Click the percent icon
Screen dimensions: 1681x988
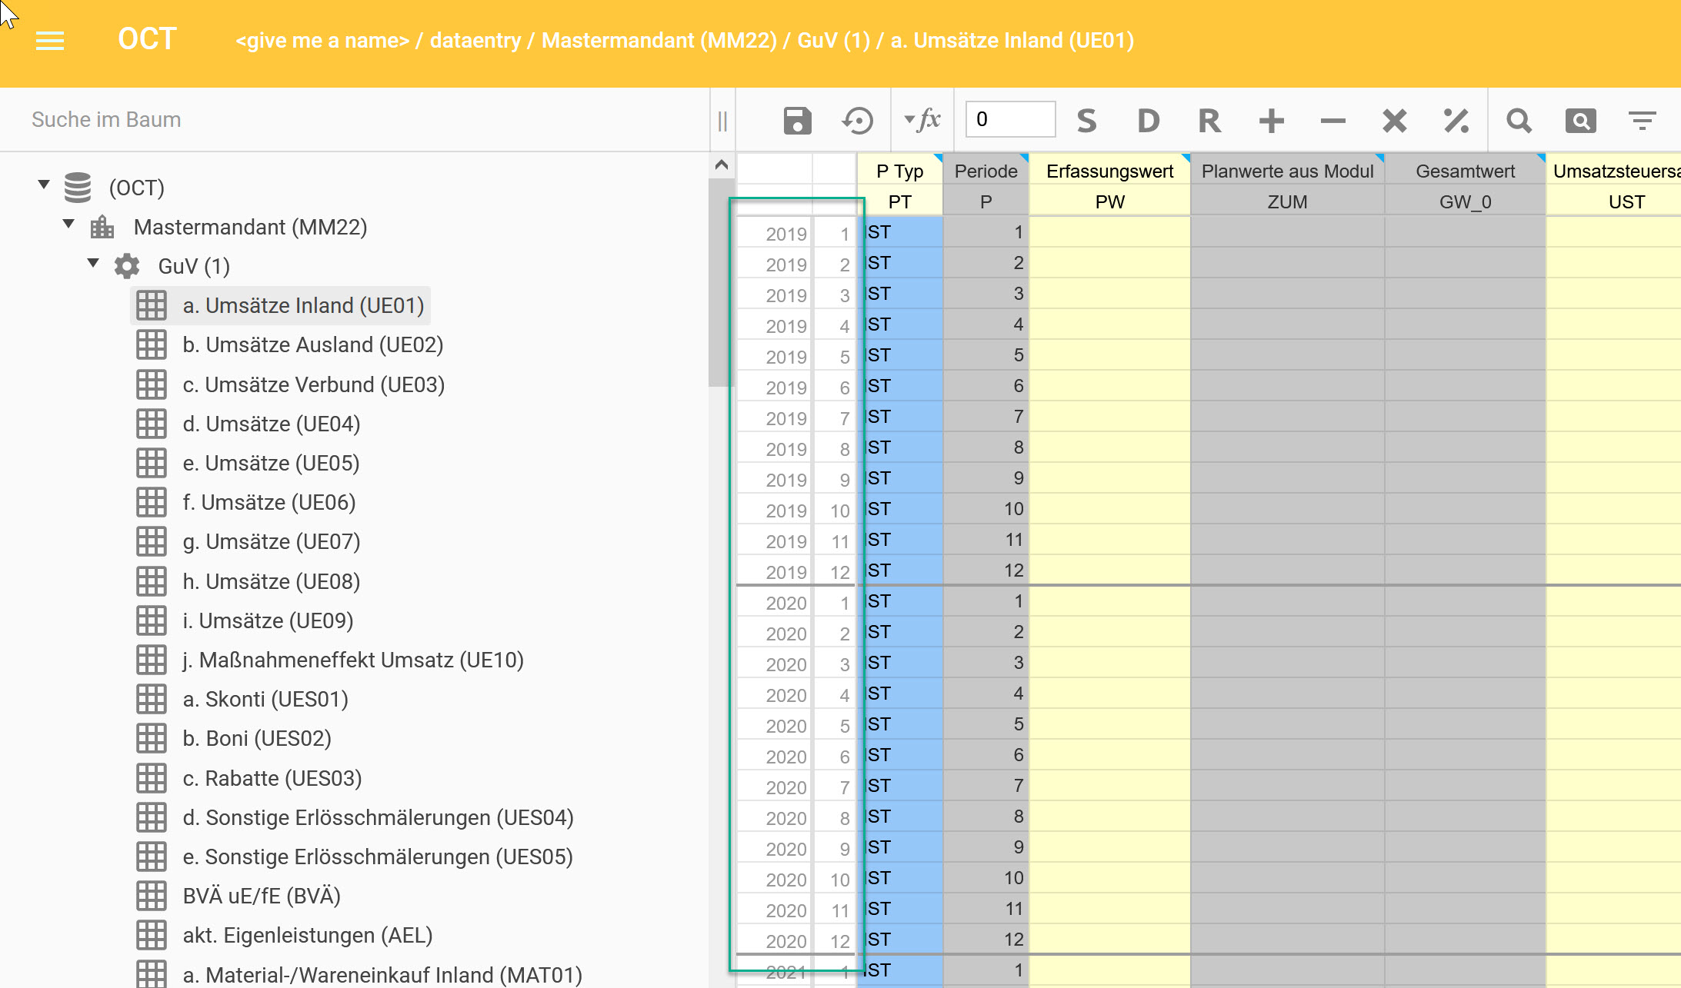click(x=1456, y=121)
